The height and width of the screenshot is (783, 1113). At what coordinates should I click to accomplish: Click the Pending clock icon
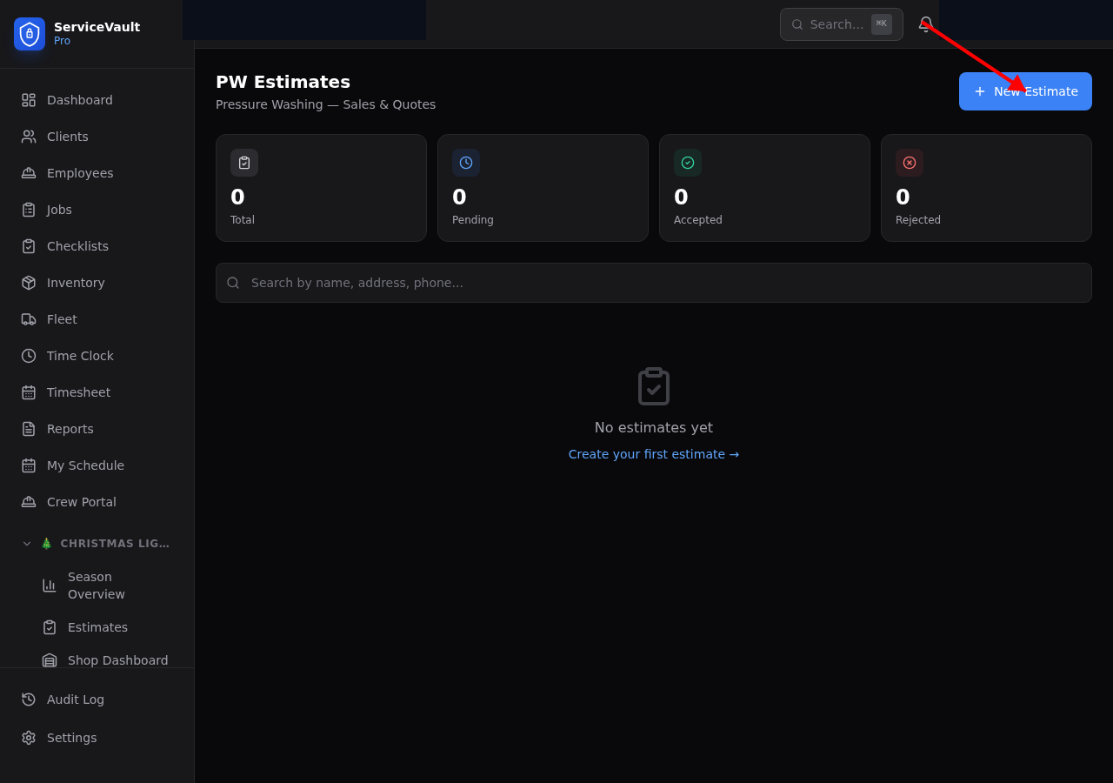tap(466, 163)
